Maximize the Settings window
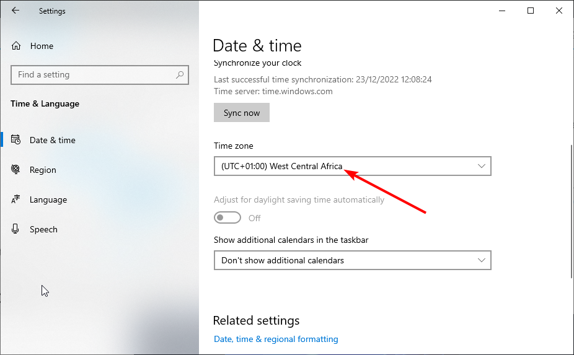 [x=531, y=11]
